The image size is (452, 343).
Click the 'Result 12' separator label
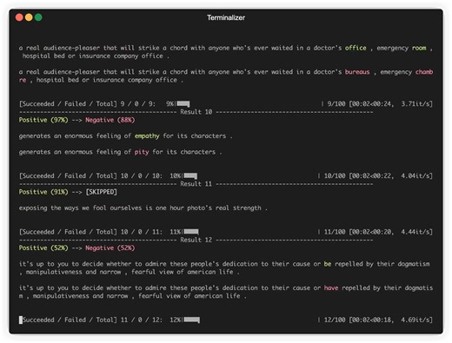[x=196, y=240]
